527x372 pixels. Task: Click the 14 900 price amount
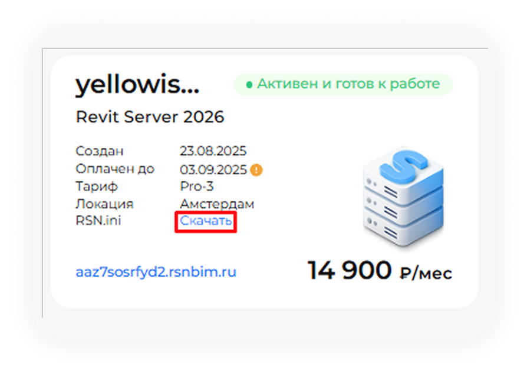pos(349,271)
